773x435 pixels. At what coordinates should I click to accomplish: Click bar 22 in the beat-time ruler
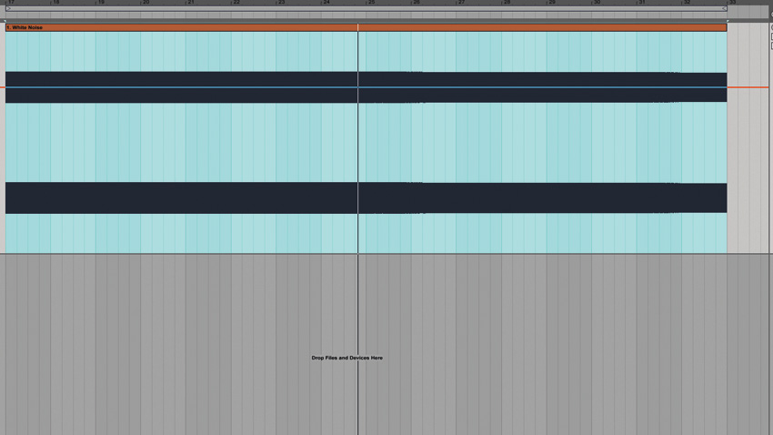[236, 3]
